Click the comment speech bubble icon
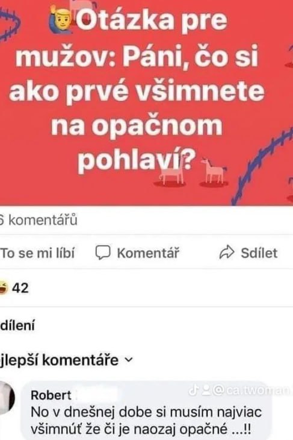Viewport: 293px width, 440px height. pyautogui.click(x=103, y=253)
